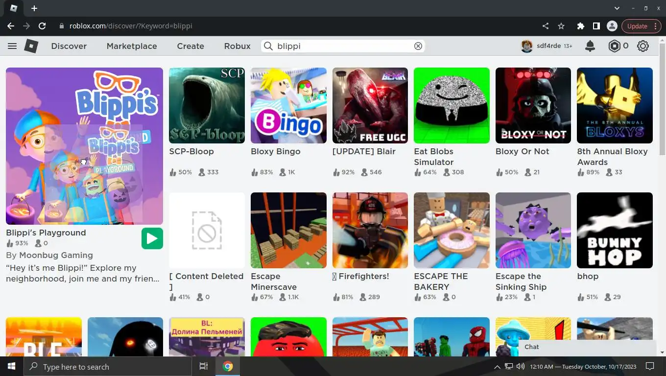The height and width of the screenshot is (376, 666).
Task: Click the Roblox logo home icon
Action: 31,46
